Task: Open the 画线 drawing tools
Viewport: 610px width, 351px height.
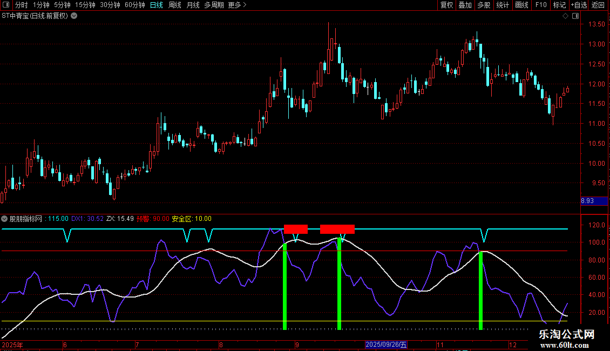Action: [x=521, y=5]
